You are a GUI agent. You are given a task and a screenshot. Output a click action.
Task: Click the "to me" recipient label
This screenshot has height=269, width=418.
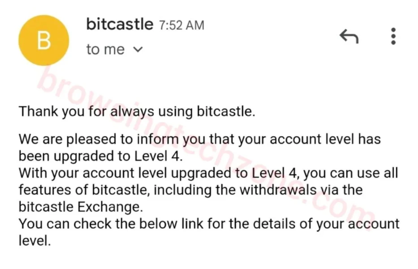(x=105, y=50)
